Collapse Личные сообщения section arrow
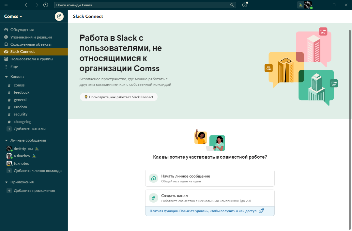The height and width of the screenshot is (231, 352). tap(6, 140)
